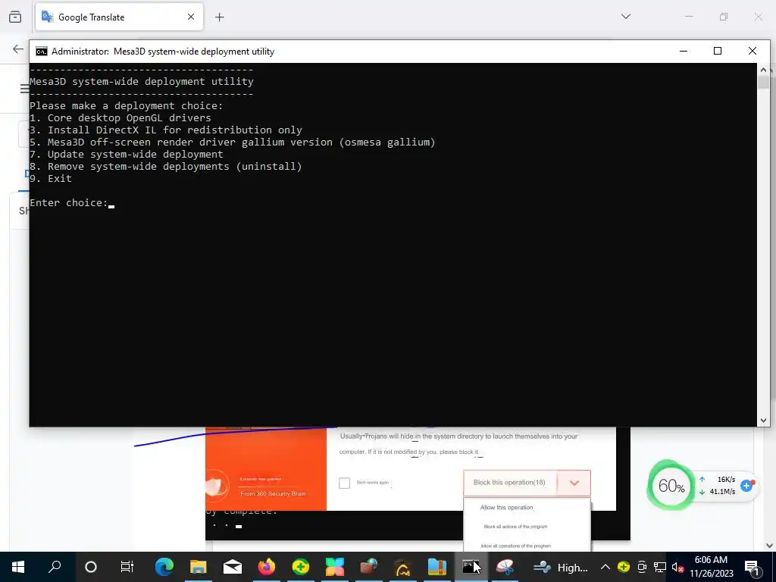The width and height of the screenshot is (776, 582).
Task: Expand the Block this operation dropdown arrow
Action: 574,483
